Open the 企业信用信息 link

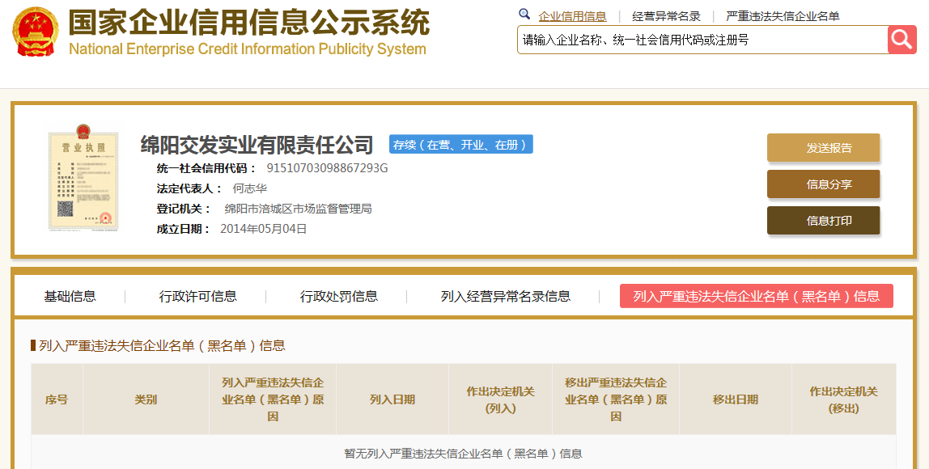tap(572, 17)
